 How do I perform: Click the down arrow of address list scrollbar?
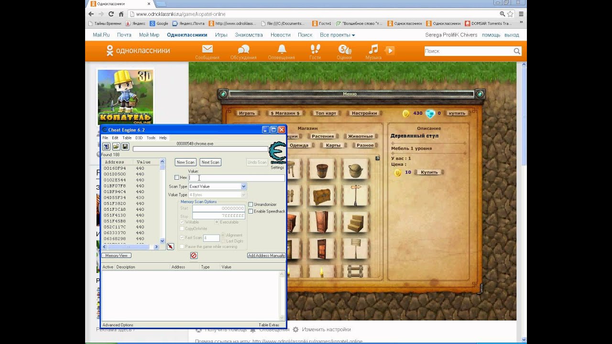tap(163, 241)
